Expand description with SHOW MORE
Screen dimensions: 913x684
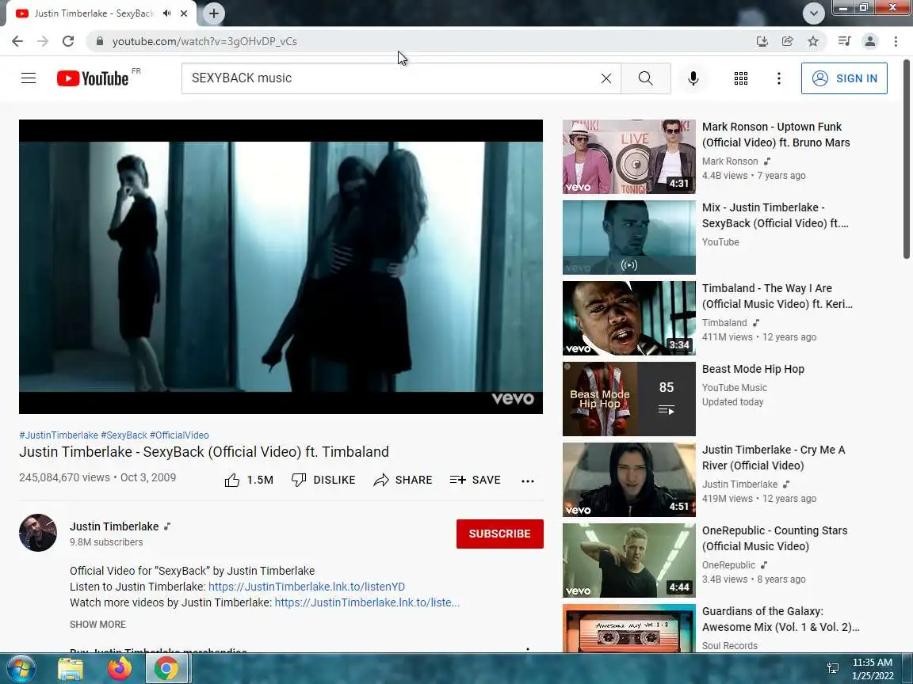coord(97,624)
